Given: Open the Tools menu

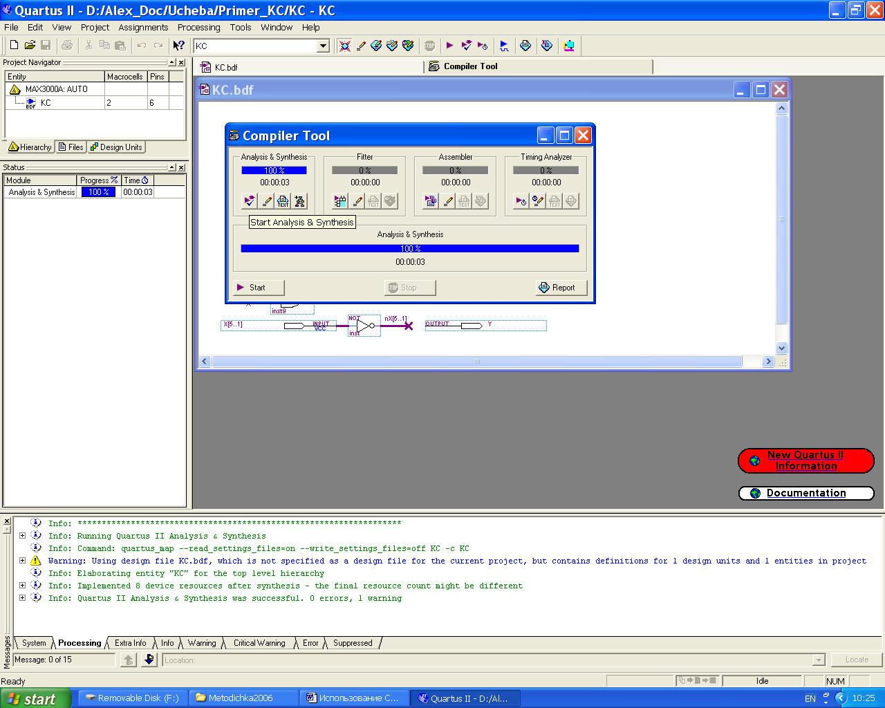Looking at the screenshot, I should click(x=241, y=27).
